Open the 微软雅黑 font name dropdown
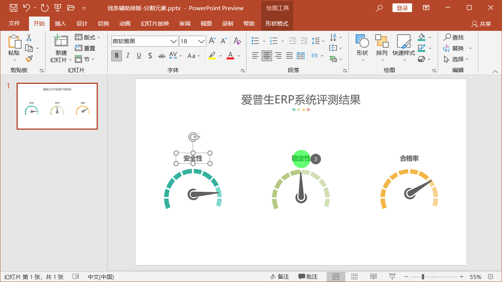Image resolution: width=502 pixels, height=282 pixels. 173,41
